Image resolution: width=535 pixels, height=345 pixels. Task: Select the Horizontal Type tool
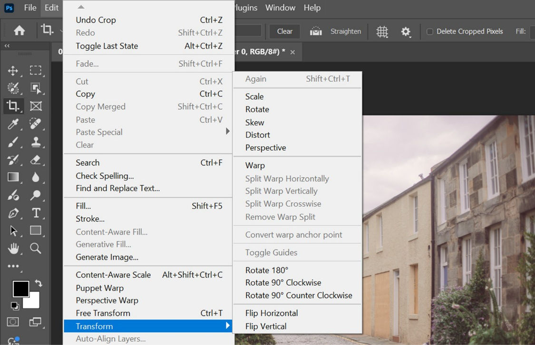pos(35,213)
